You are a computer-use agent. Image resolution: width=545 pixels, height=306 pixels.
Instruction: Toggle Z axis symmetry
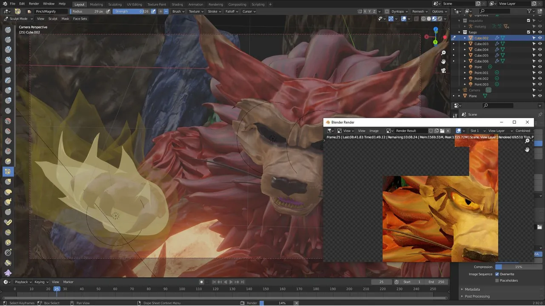tap(374, 11)
